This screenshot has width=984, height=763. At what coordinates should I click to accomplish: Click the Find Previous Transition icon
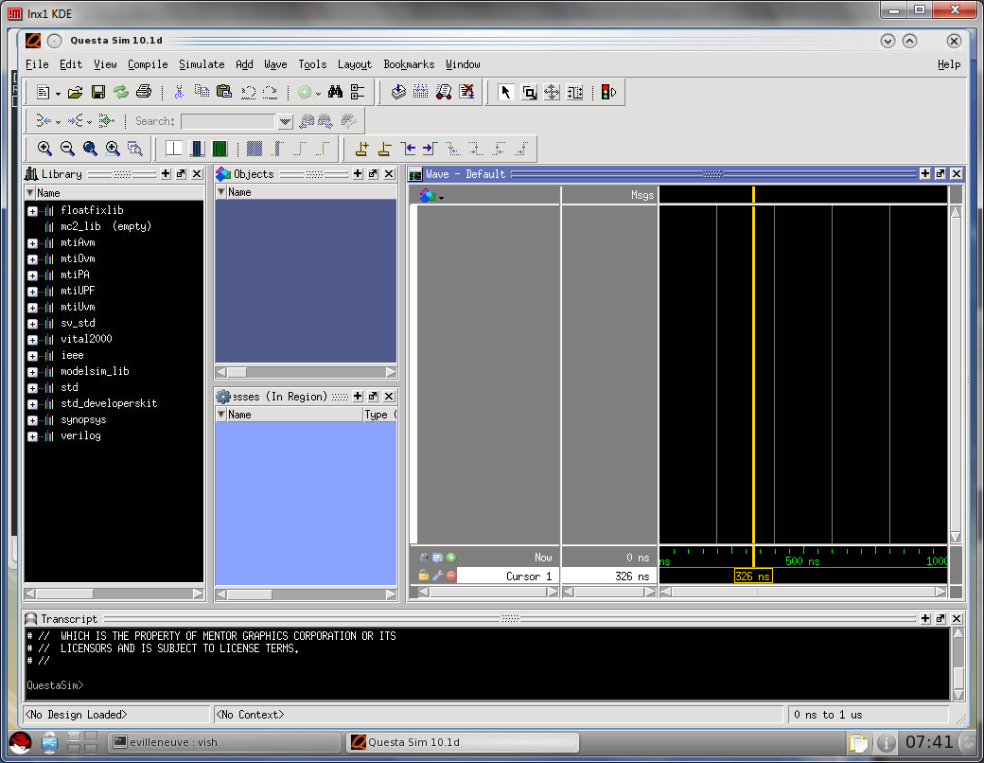pyautogui.click(x=408, y=149)
